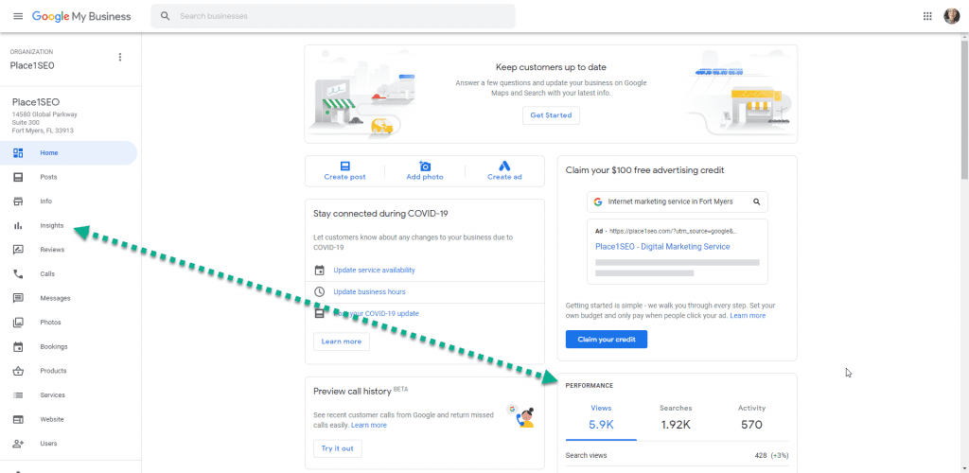Image resolution: width=969 pixels, height=473 pixels.
Task: Click the Reviews sidebar icon
Action: pyautogui.click(x=18, y=250)
